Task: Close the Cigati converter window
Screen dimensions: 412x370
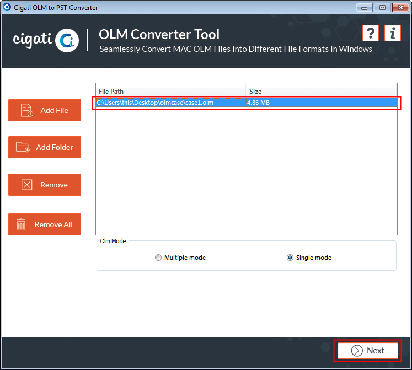Action: [400, 8]
